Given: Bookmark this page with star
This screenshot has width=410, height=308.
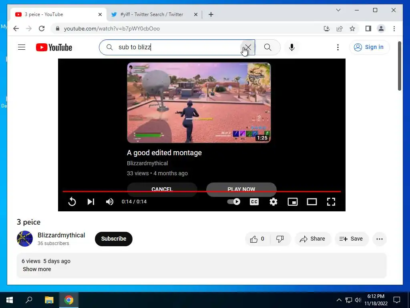Looking at the screenshot, I should coord(352,28).
